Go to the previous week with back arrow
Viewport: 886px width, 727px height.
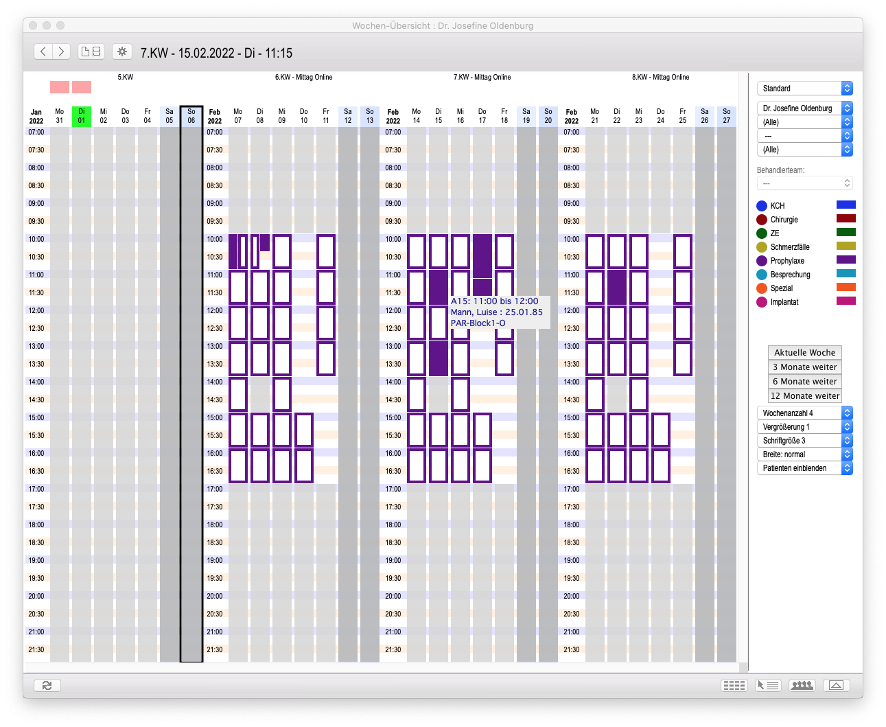click(43, 51)
